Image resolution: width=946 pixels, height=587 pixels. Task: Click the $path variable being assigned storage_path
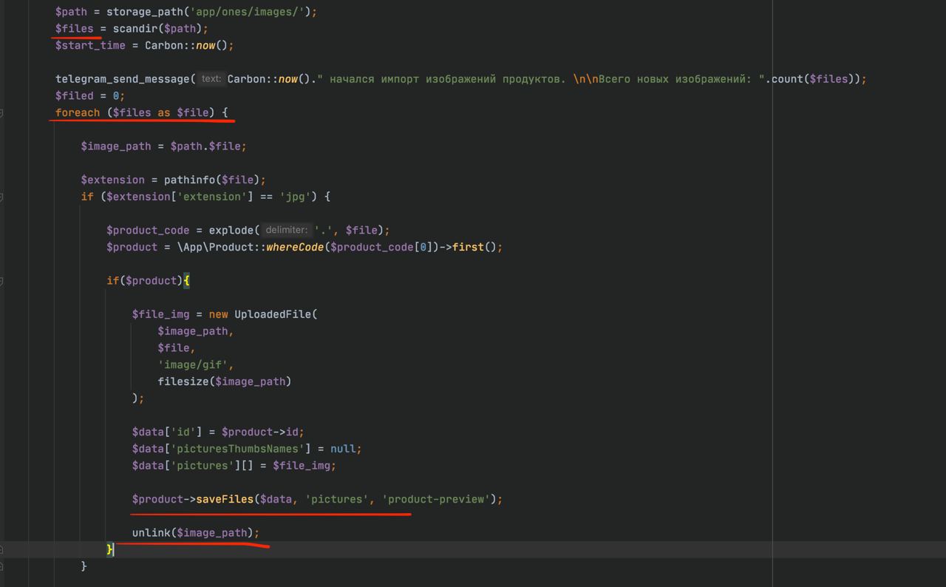[x=72, y=12]
